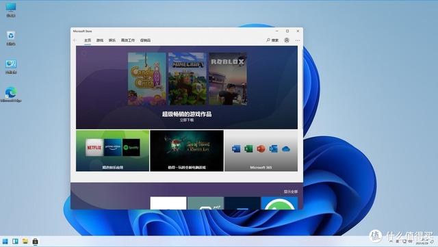The width and height of the screenshot is (438, 247).
Task: Click the Netflix logo
Action: 94,147
